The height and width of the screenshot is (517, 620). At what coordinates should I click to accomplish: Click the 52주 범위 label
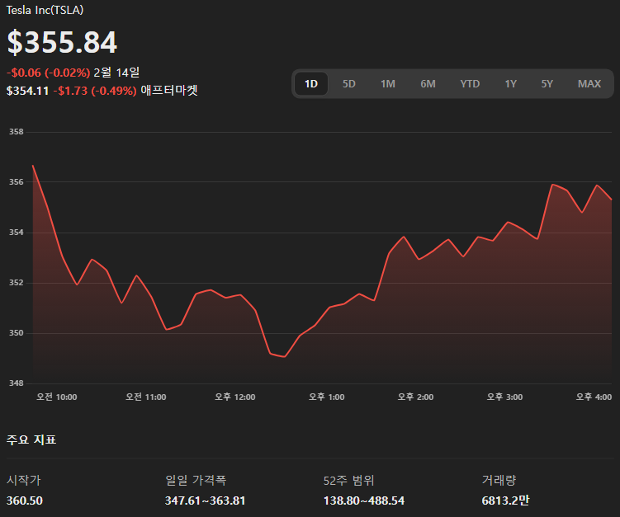click(348, 480)
